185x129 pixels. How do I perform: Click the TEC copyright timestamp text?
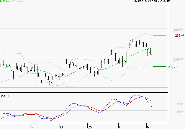(x=152, y=1)
